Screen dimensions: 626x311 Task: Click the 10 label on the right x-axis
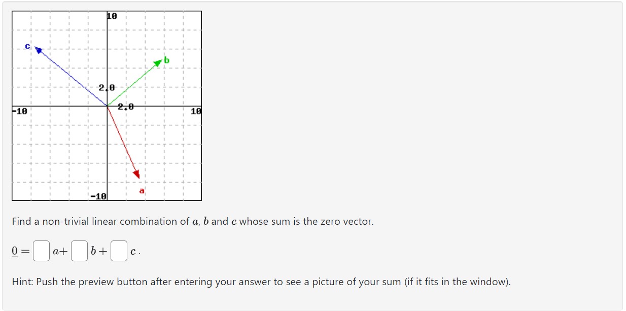tap(196, 111)
